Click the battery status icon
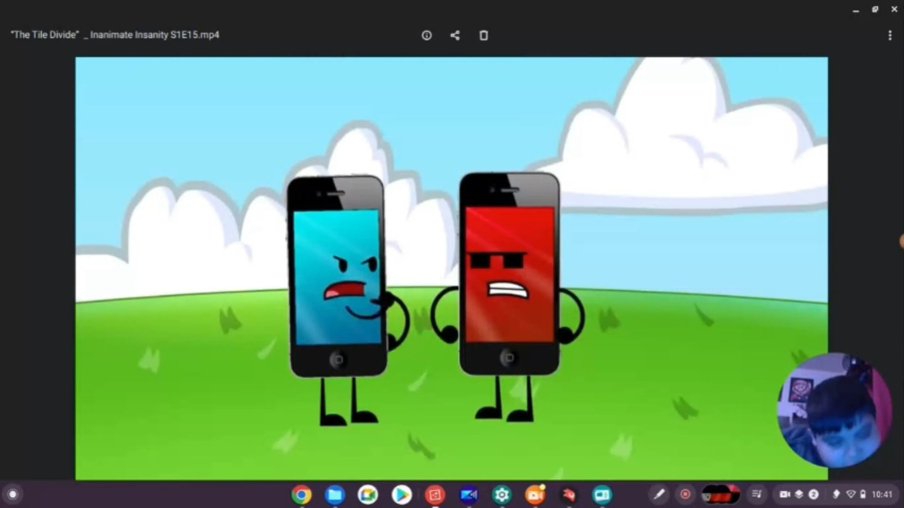Screen dimensions: 904x508 coord(863,494)
